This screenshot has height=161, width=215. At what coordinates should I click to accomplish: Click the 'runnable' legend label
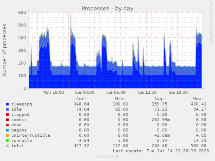[x=22, y=141]
